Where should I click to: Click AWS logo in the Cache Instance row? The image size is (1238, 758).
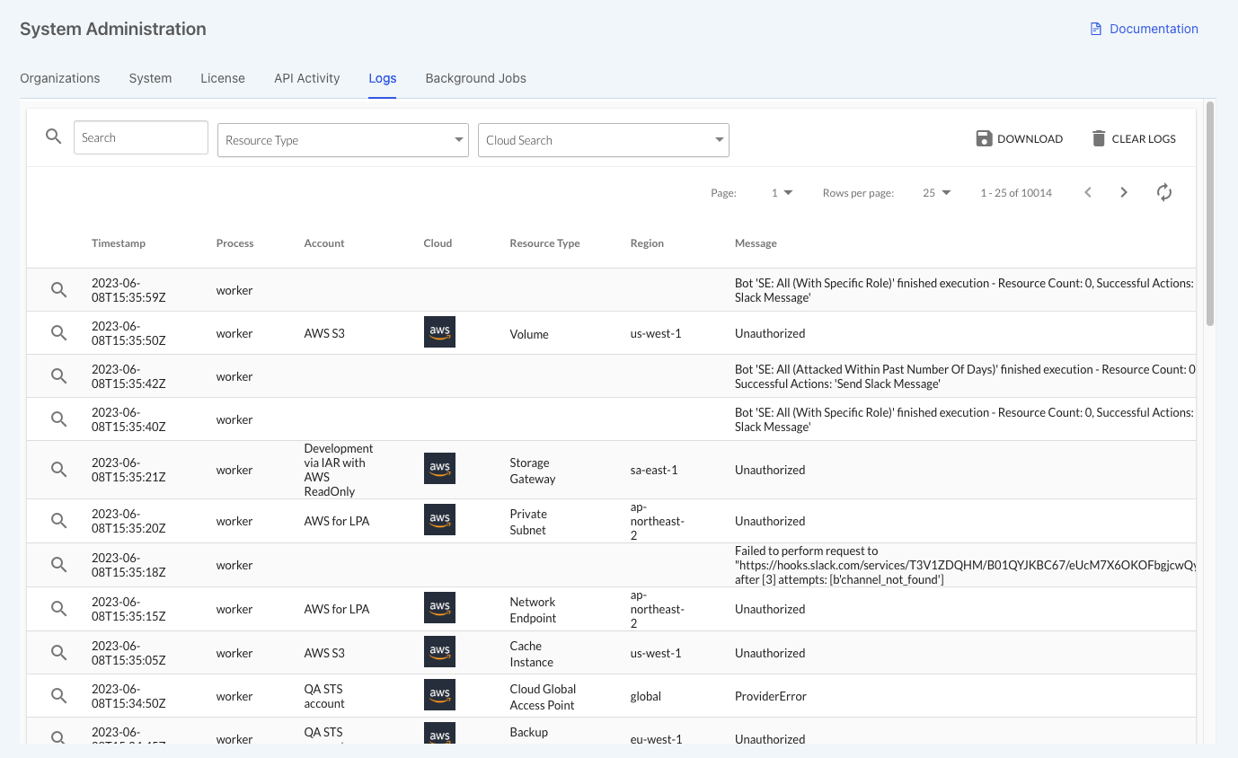pyautogui.click(x=439, y=652)
